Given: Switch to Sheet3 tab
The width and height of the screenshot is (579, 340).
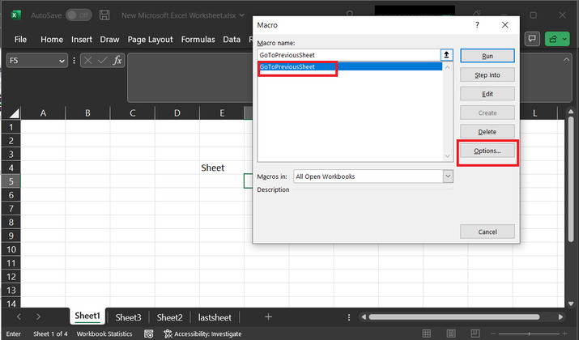Looking at the screenshot, I should pos(128,317).
